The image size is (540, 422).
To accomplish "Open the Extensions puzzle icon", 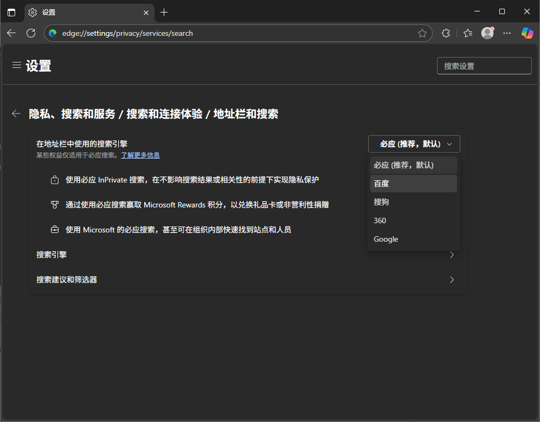I will tap(446, 33).
